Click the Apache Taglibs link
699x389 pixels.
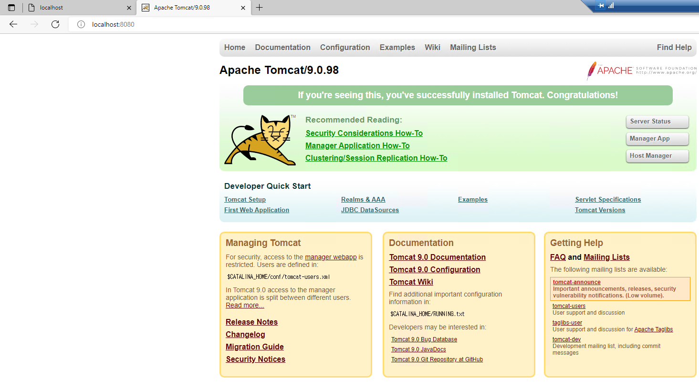point(653,329)
